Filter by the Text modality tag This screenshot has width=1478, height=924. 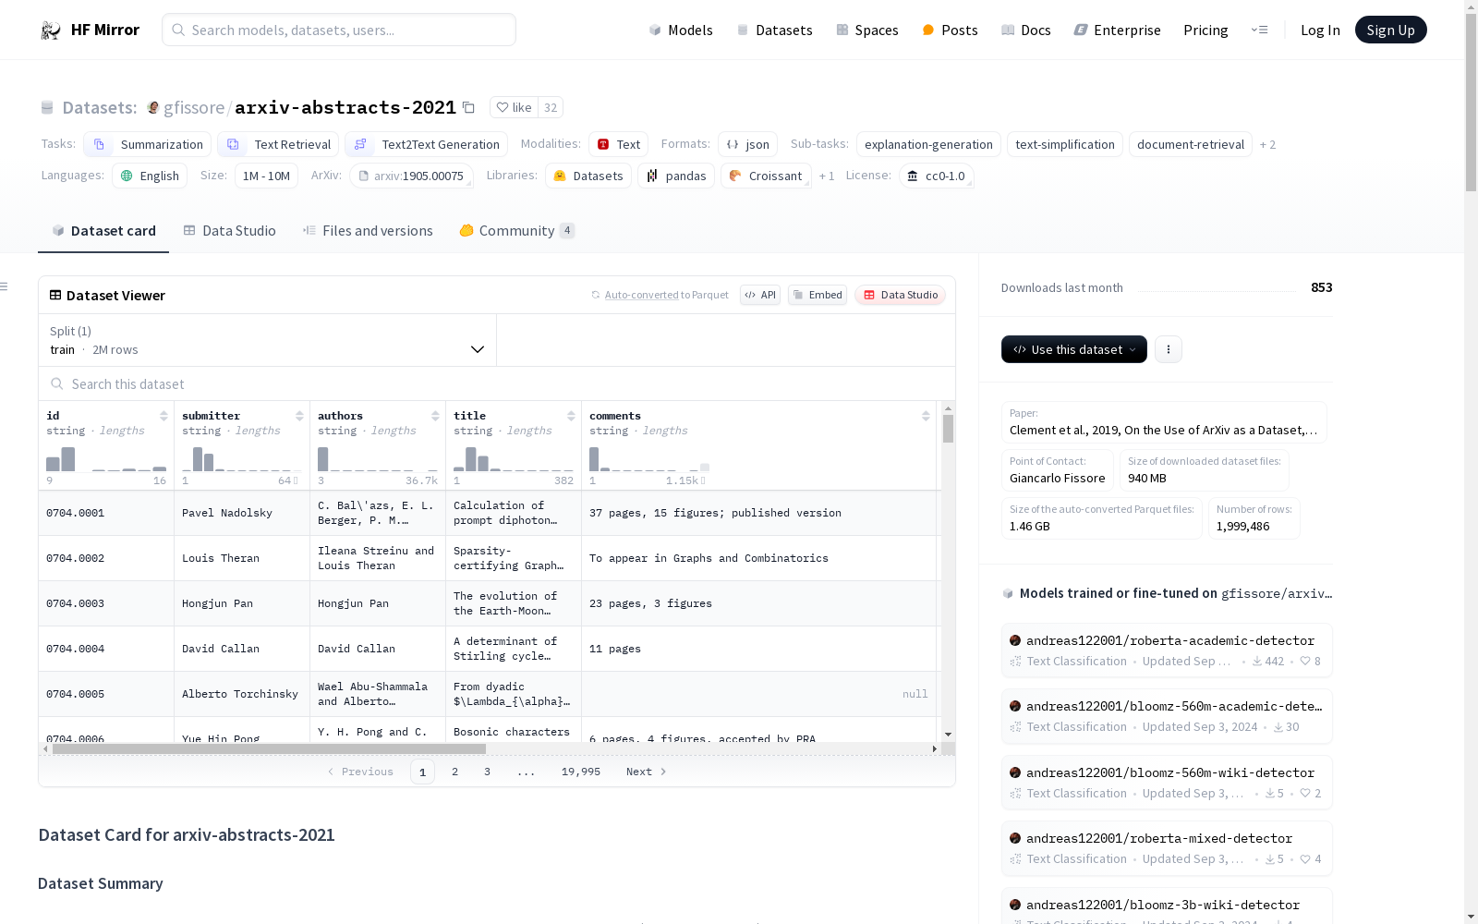(618, 144)
